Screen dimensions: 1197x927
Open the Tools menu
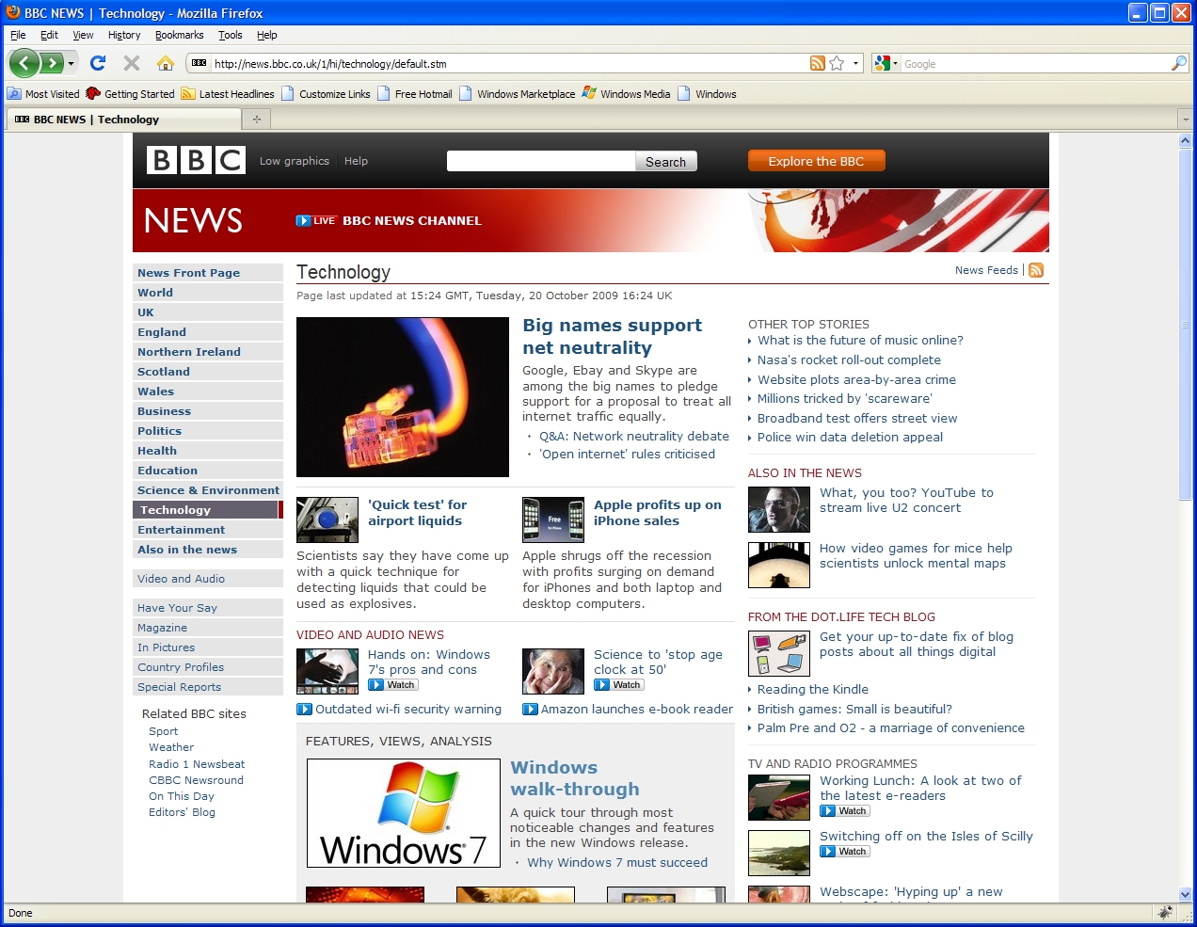[230, 35]
